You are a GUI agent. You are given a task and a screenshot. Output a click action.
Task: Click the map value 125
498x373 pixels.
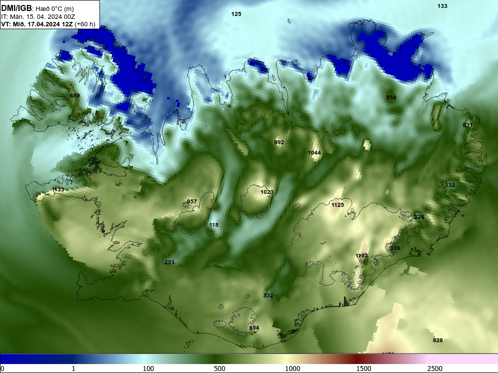tap(236, 14)
